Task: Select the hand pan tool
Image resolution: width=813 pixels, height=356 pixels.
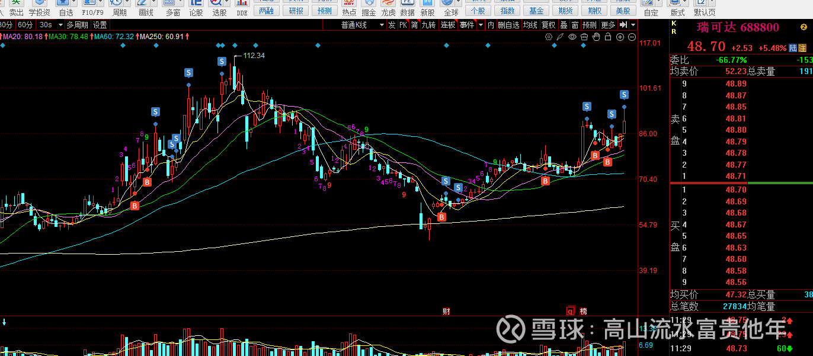Action: [x=596, y=37]
